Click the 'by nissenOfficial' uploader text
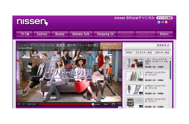 25,48
